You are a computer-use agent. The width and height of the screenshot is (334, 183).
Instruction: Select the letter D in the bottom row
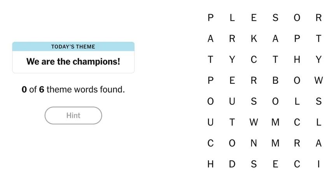click(x=232, y=164)
